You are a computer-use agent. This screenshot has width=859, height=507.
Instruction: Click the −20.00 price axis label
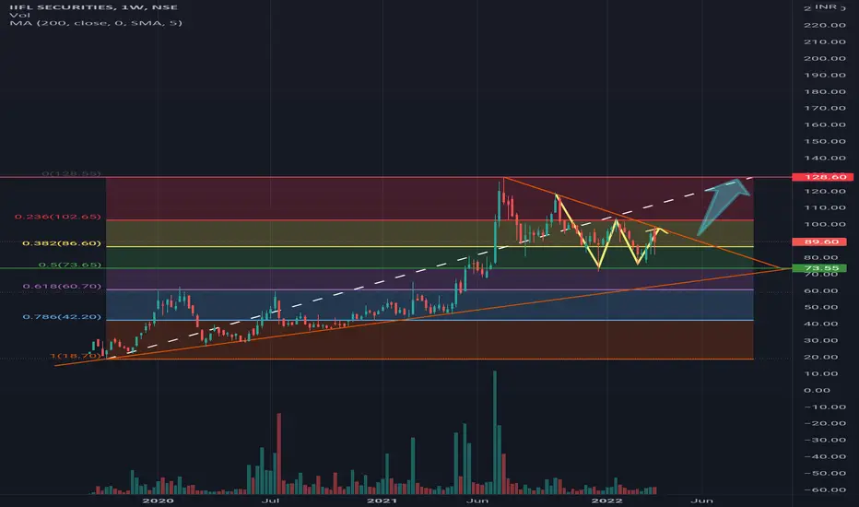825,423
